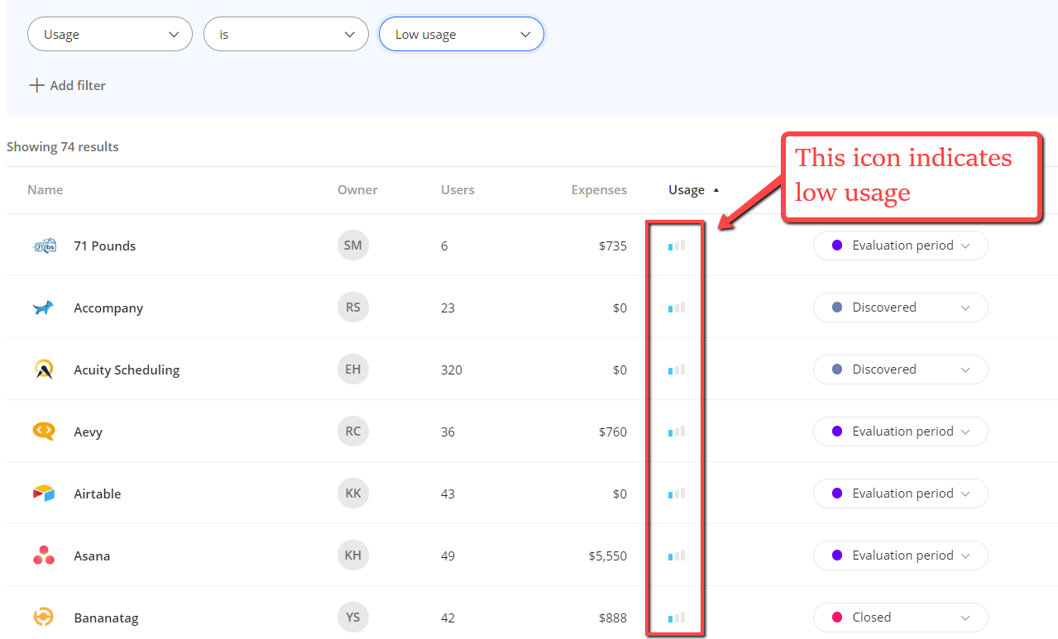Click RS owner avatar for Accompany
The height and width of the screenshot is (639, 1058).
click(353, 308)
